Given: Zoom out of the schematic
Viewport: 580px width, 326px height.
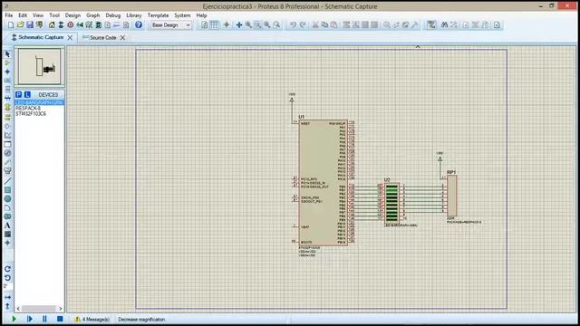Looking at the screenshot, I should (x=257, y=24).
